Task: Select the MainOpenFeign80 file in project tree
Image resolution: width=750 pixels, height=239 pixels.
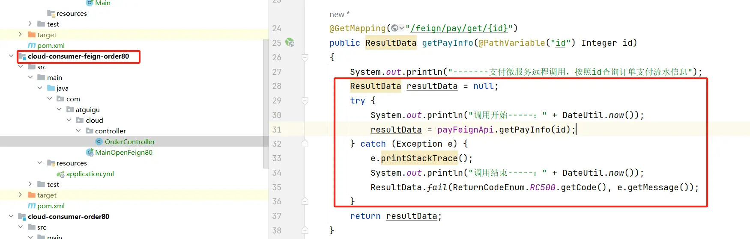Action: coord(123,152)
